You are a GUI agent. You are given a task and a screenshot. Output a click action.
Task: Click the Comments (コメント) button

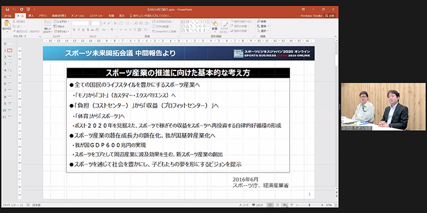click(257, 205)
